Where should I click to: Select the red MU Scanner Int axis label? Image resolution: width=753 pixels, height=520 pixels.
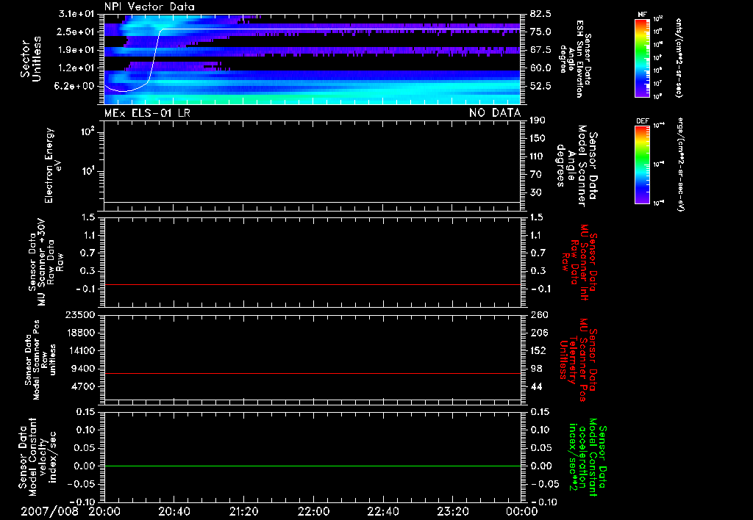point(581,259)
